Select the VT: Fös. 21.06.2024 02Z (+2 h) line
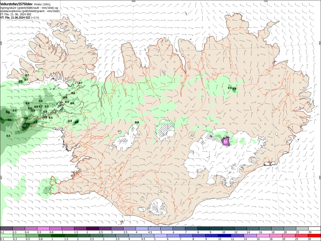Viewport: 321px width, 241px height. (20, 18)
